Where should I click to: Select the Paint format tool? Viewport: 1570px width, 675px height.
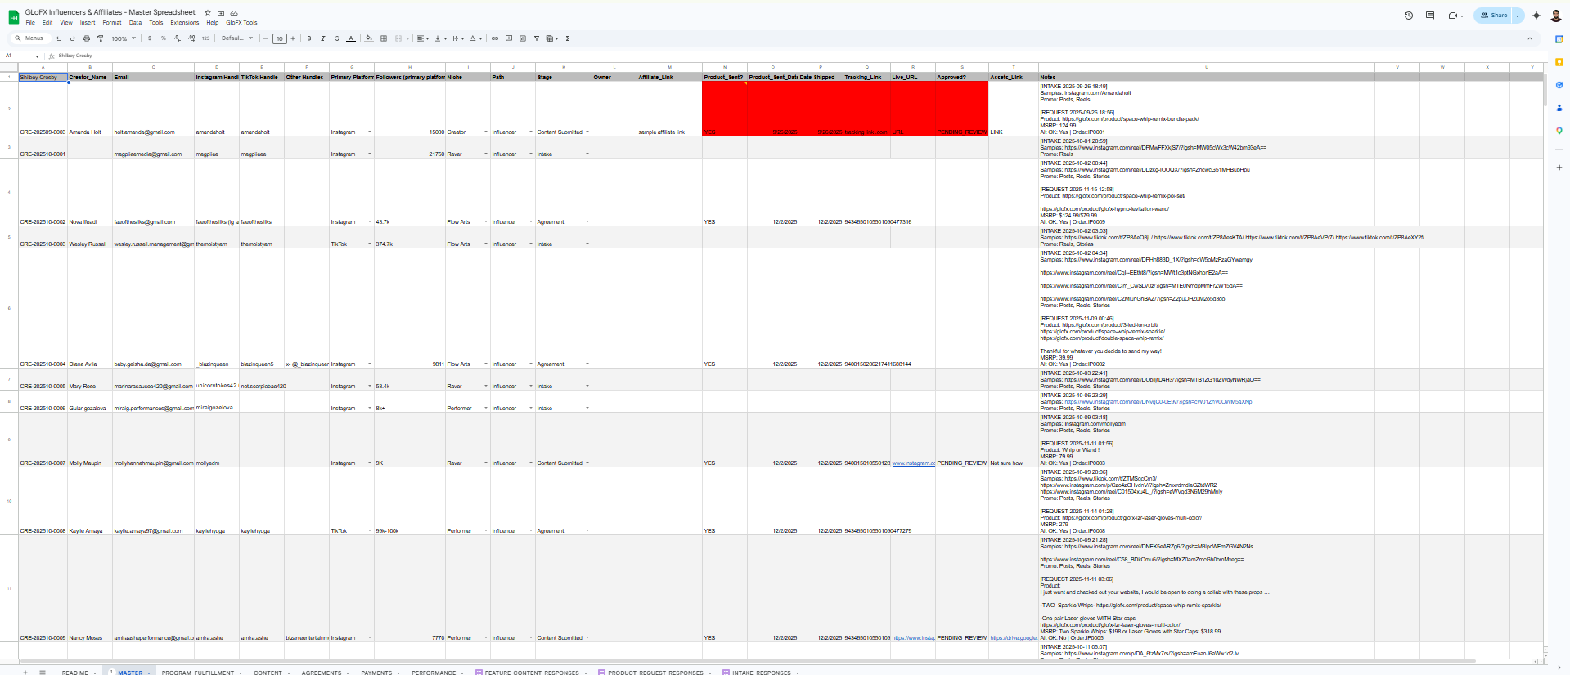[101, 38]
